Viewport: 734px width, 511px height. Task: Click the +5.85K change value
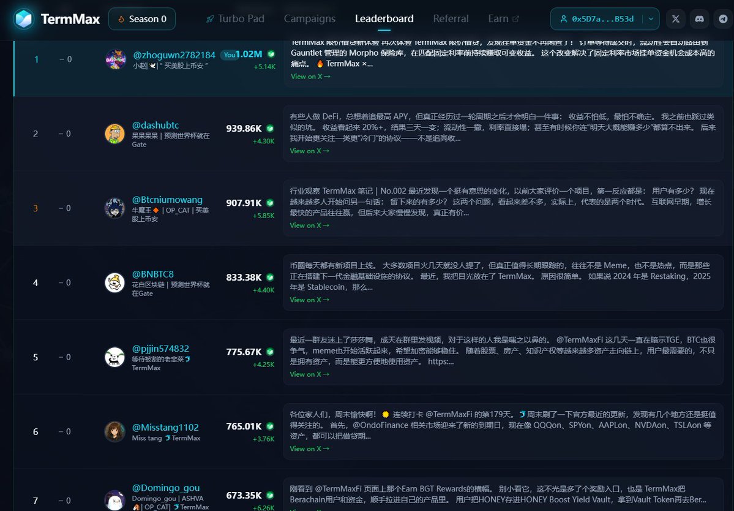tap(264, 216)
